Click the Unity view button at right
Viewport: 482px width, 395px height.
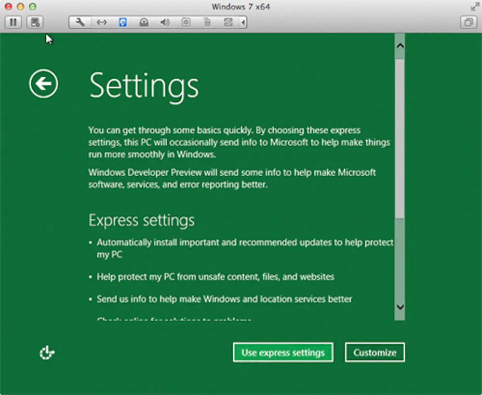click(468, 22)
